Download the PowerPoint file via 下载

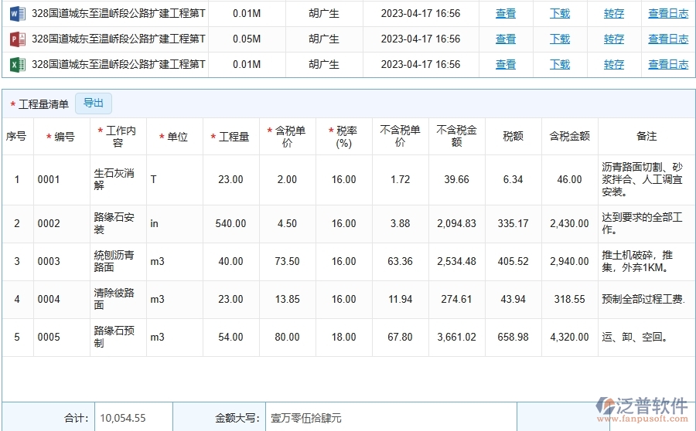560,39
